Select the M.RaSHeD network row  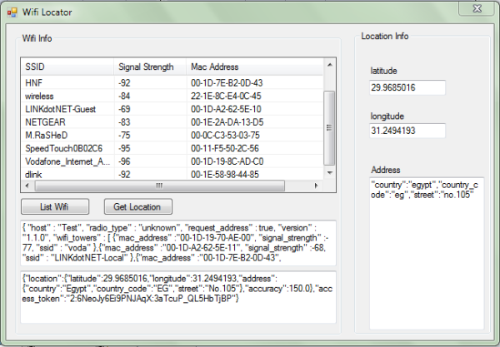pos(172,135)
